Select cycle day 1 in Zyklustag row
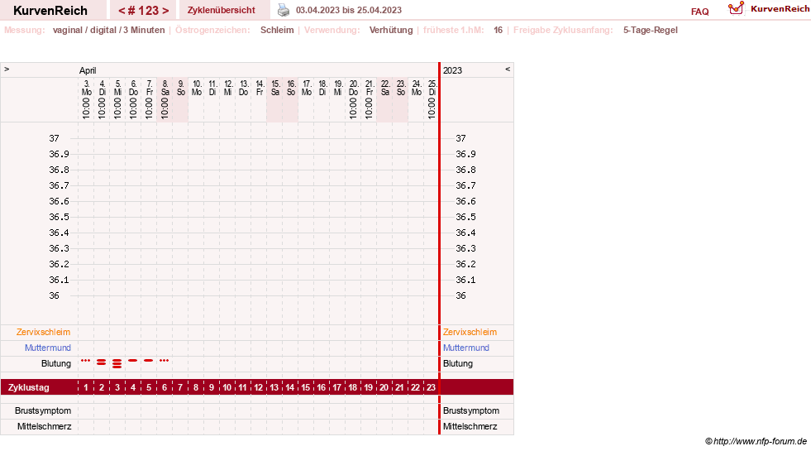 click(86, 387)
